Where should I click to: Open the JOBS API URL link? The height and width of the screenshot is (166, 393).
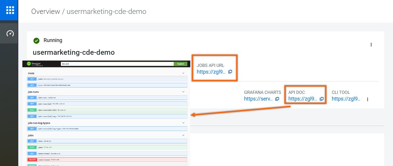point(211,72)
